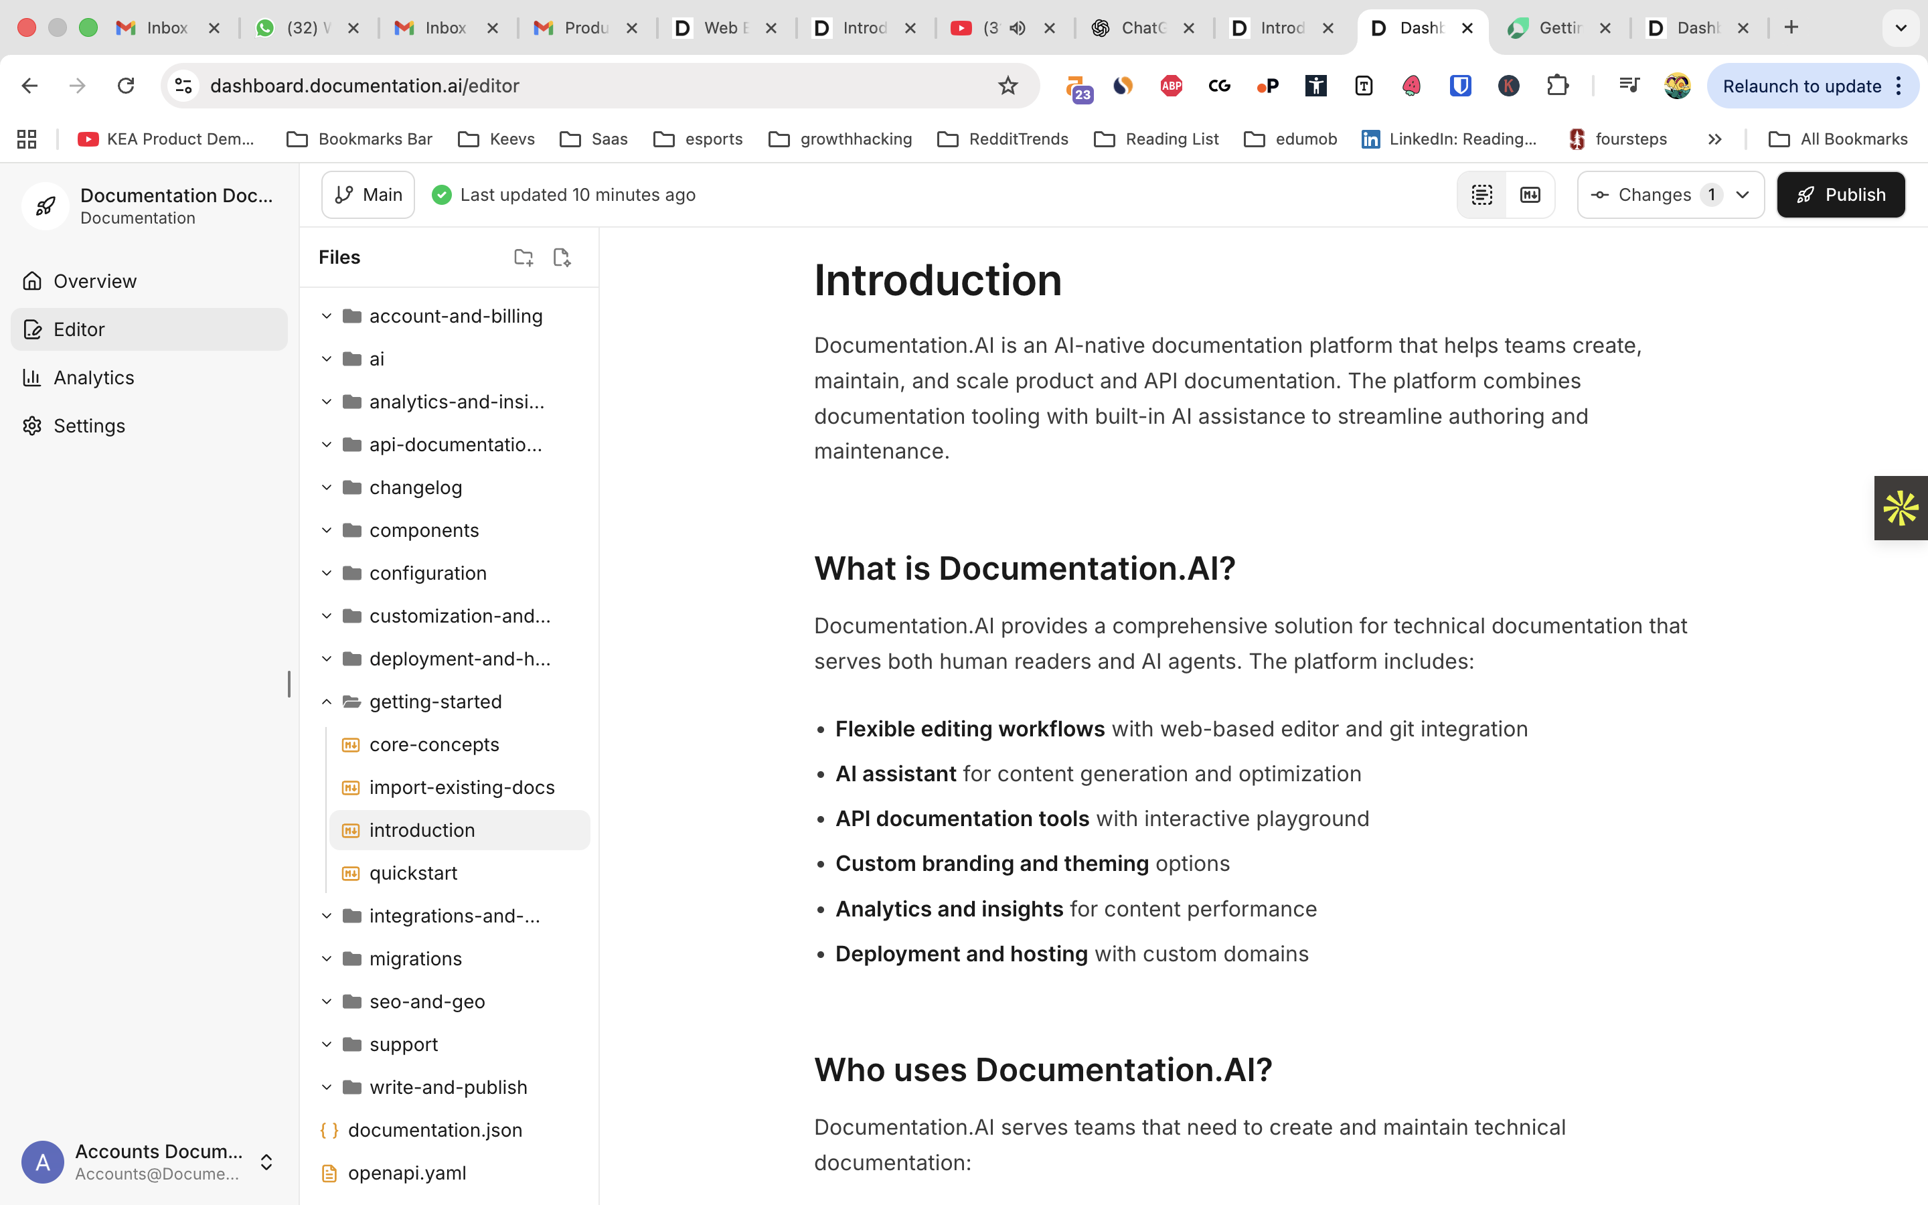
Task: Click the Relaunch to update button
Action: tap(1803, 85)
